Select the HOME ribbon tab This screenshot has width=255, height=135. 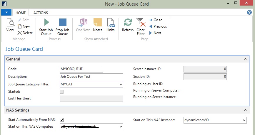21,13
